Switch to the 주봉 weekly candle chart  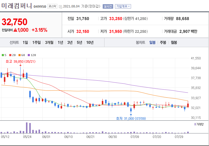coord(163,42)
